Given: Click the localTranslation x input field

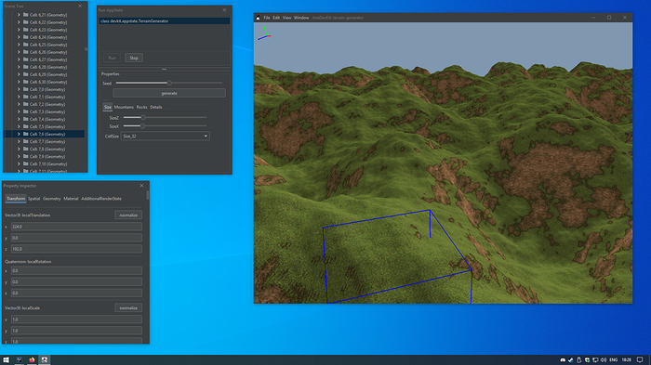Looking at the screenshot, I should coord(76,227).
